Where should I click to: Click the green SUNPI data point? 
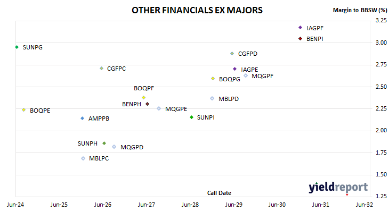(191, 117)
